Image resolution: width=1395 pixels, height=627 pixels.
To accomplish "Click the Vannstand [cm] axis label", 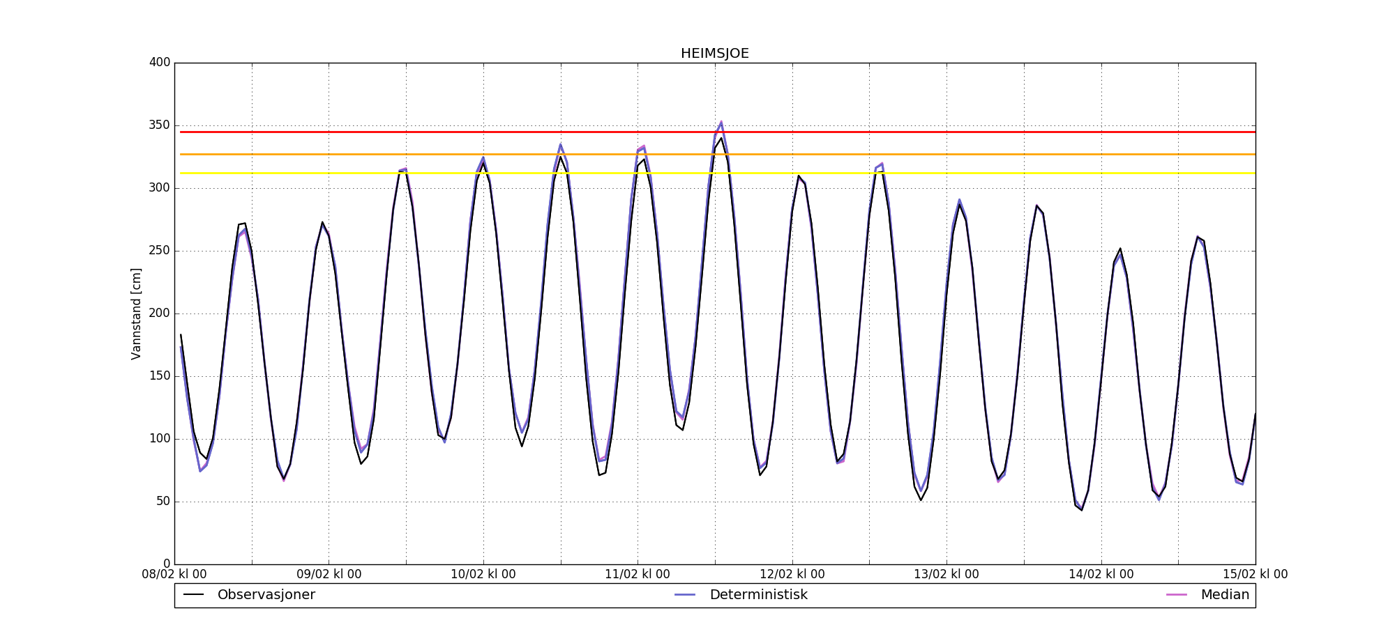I will pyautogui.click(x=136, y=313).
